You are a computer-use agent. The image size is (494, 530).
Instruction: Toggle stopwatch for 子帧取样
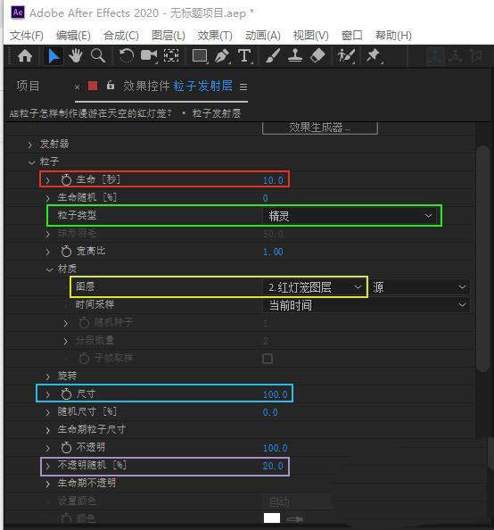point(84,359)
